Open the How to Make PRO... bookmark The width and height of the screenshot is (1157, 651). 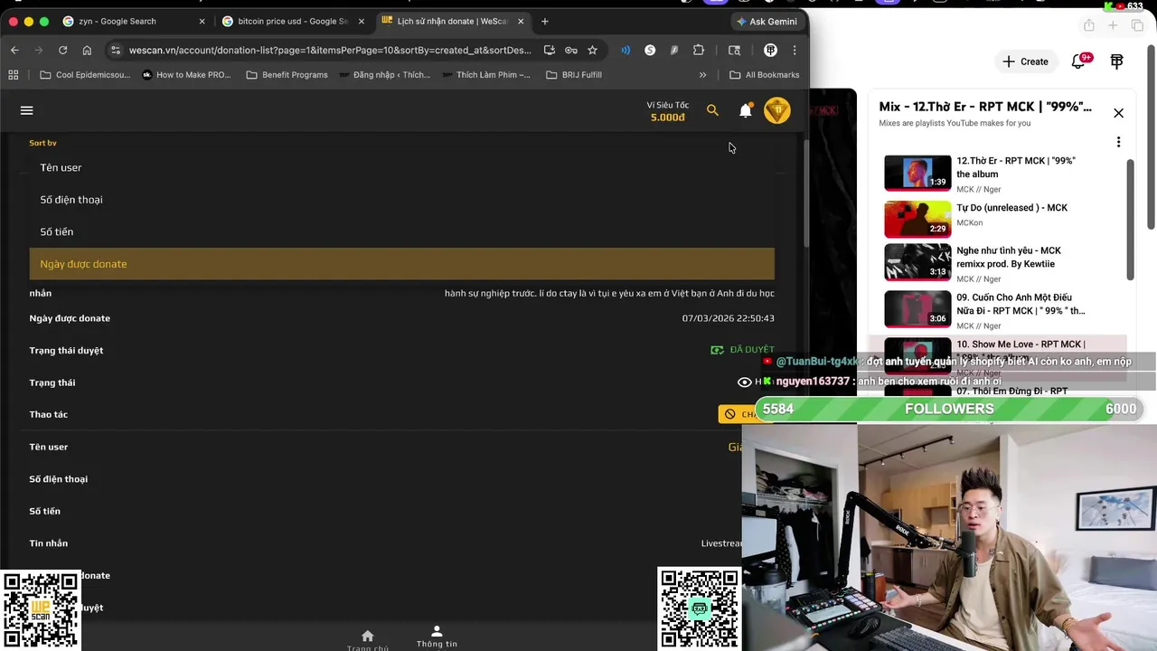186,75
